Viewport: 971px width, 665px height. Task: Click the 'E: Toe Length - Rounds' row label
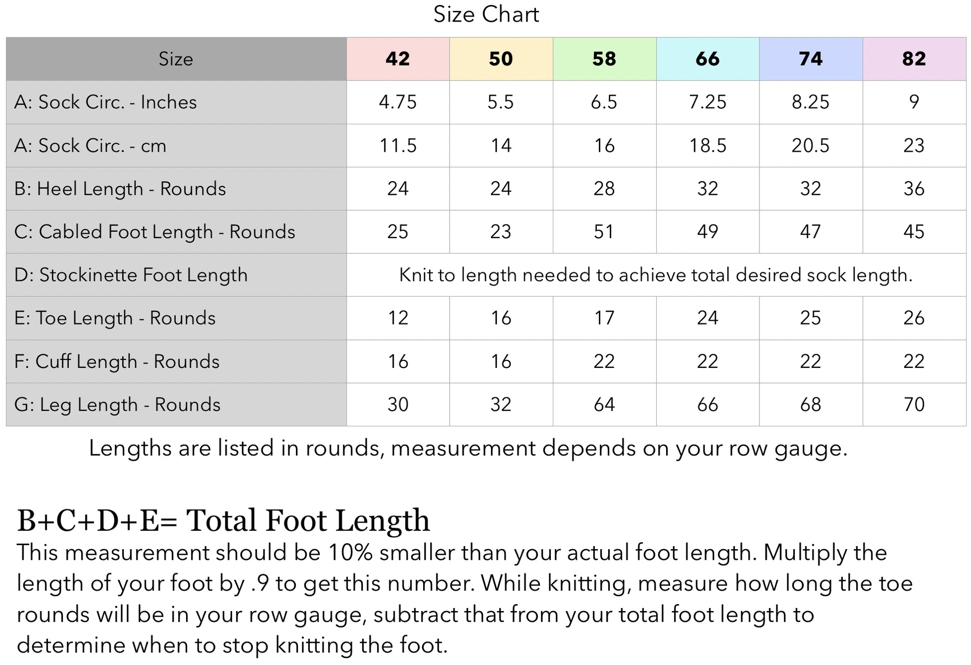115,318
